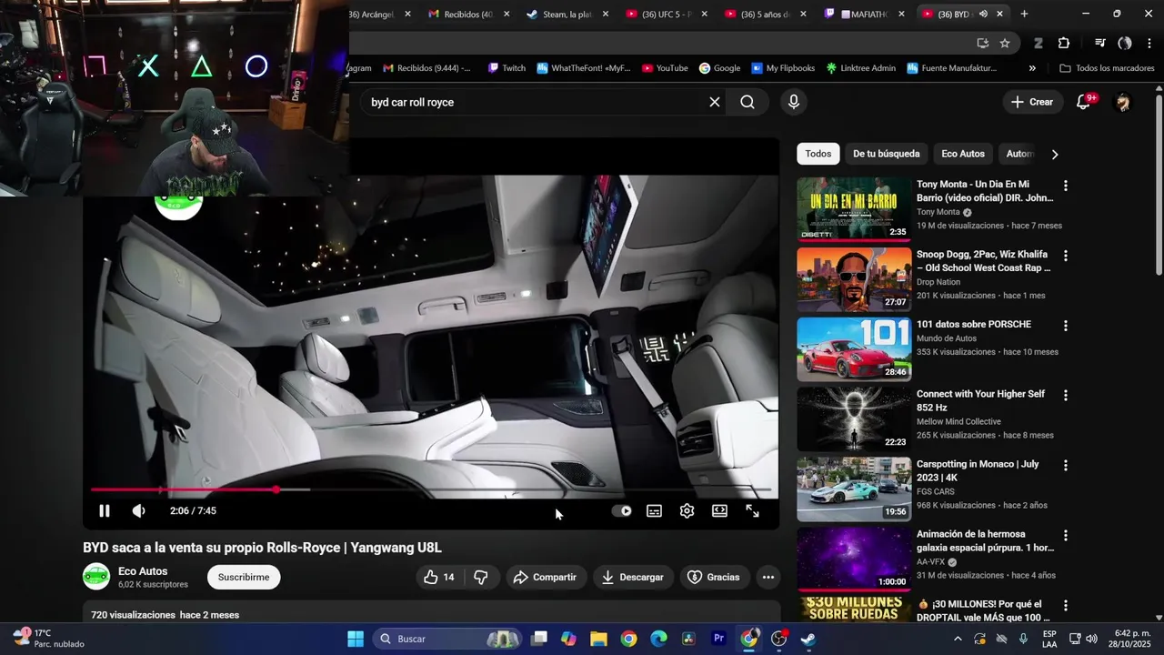1164x655 pixels.
Task: Open Premiere Pro from the taskbar
Action: tap(718, 639)
